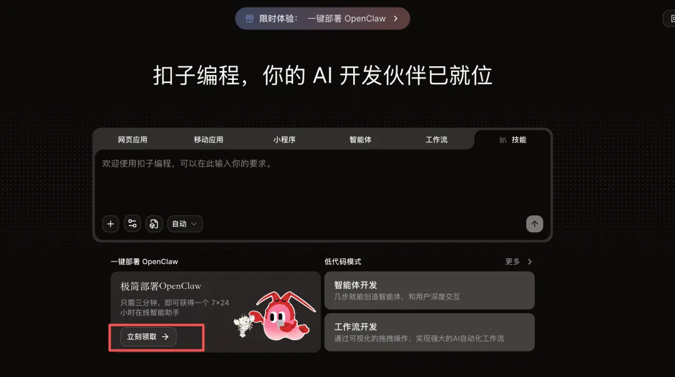Click the prompt input text area

point(322,180)
